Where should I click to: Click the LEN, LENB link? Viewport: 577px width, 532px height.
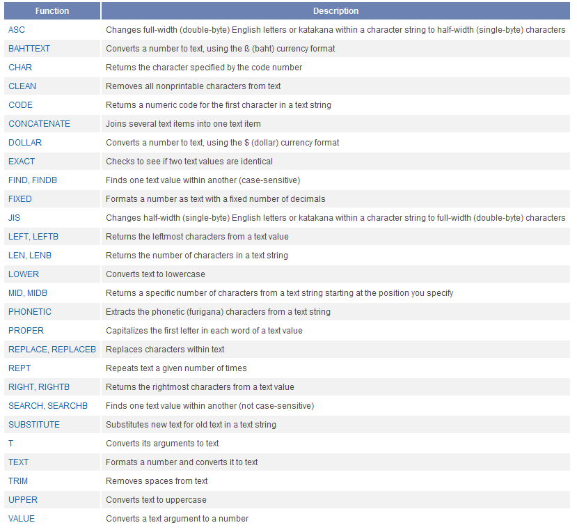30,255
